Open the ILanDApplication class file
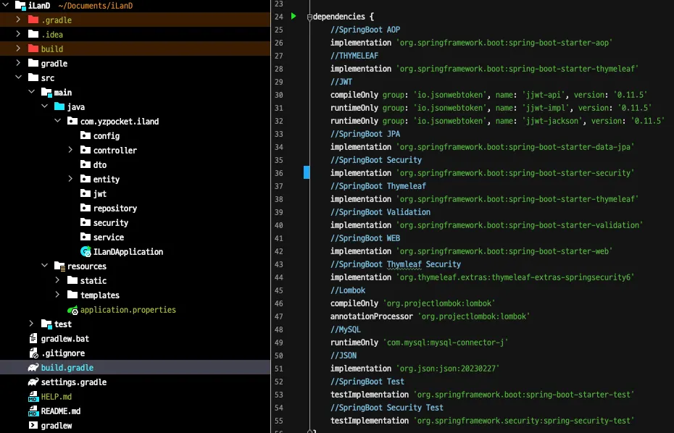This screenshot has height=433, width=674. 128,252
